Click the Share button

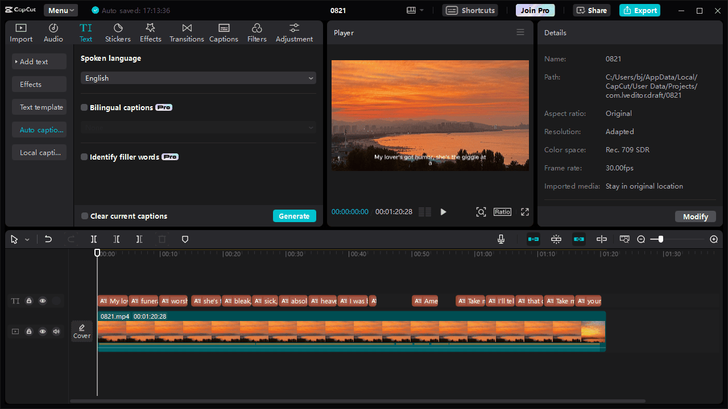pyautogui.click(x=591, y=10)
